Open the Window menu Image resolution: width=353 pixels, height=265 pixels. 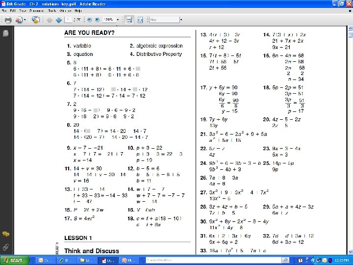coord(66,11)
